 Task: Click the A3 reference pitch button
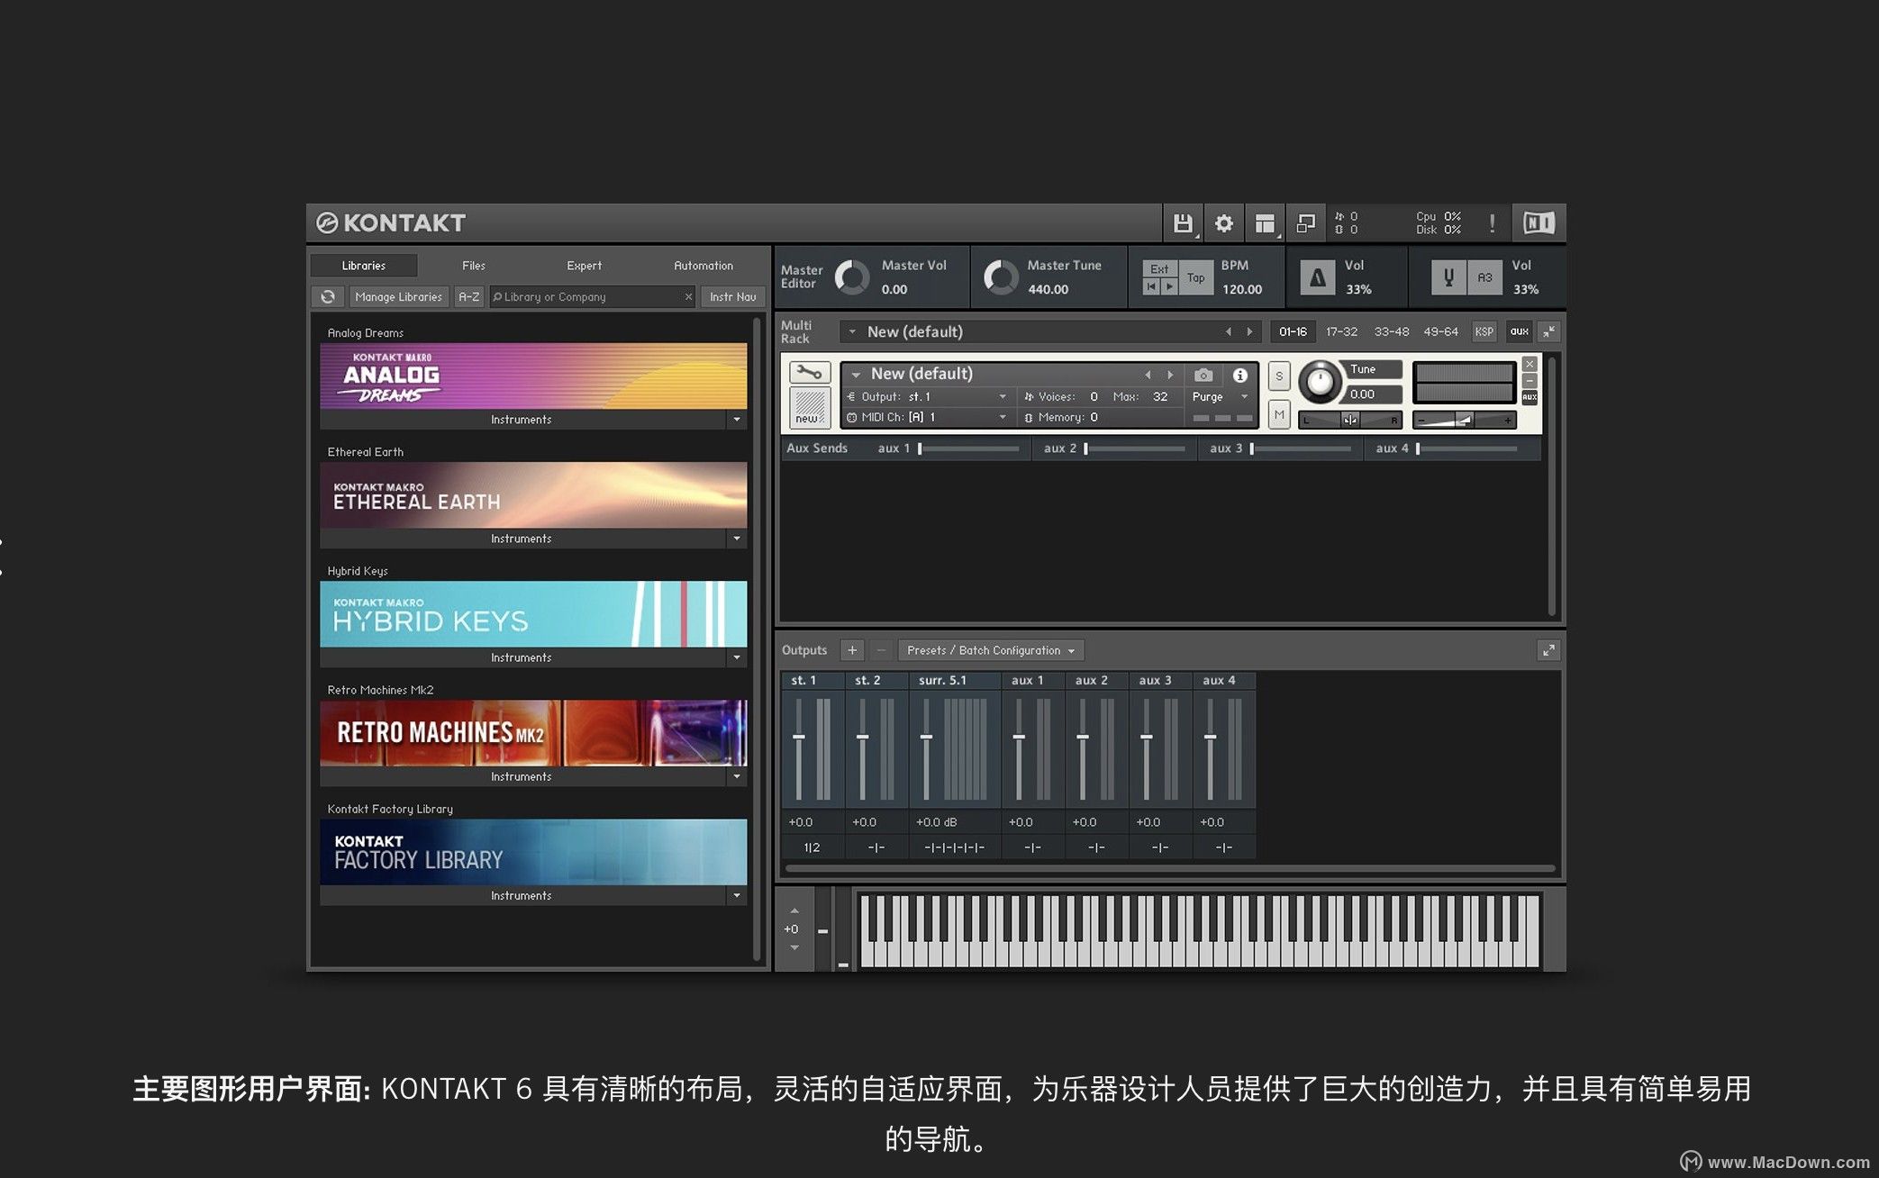pyautogui.click(x=1484, y=277)
